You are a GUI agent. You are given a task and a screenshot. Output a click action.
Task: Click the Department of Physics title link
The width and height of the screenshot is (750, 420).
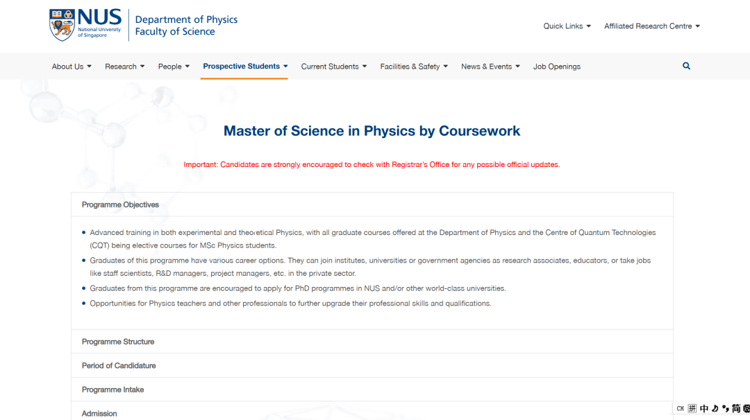pos(186,19)
